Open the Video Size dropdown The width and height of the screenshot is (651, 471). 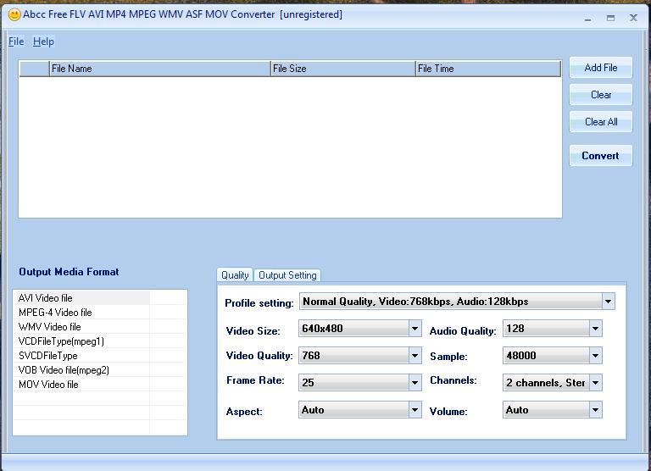tap(415, 329)
